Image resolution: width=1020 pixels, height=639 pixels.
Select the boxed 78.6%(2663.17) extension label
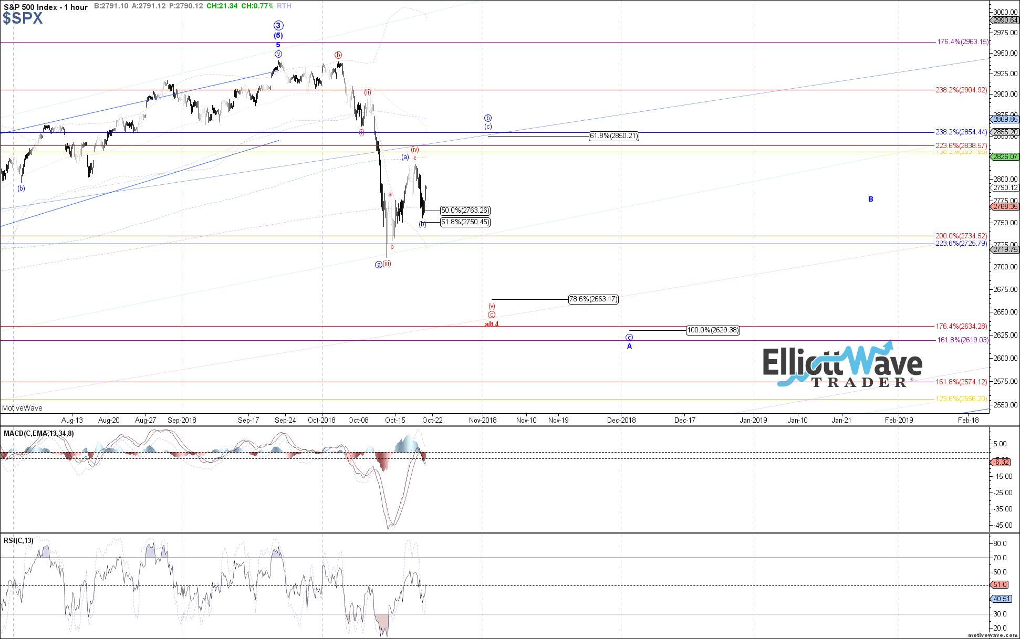tap(594, 299)
